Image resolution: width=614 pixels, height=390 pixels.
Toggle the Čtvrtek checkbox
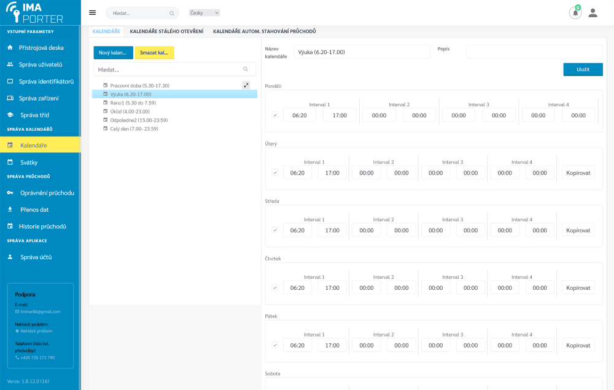click(275, 287)
